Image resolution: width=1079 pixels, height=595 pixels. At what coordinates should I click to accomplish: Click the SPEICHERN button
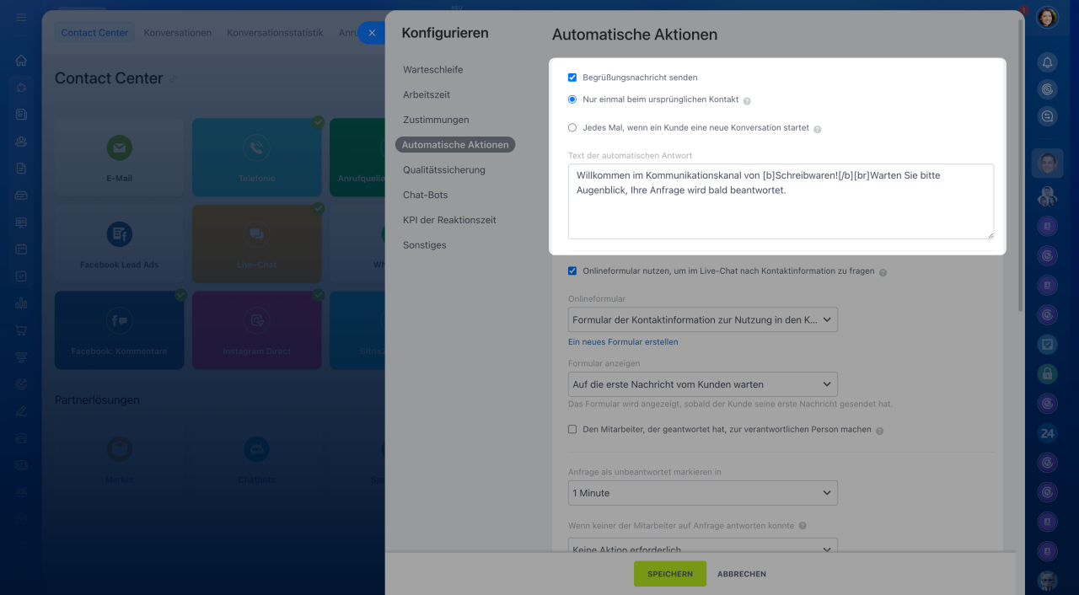(x=670, y=574)
